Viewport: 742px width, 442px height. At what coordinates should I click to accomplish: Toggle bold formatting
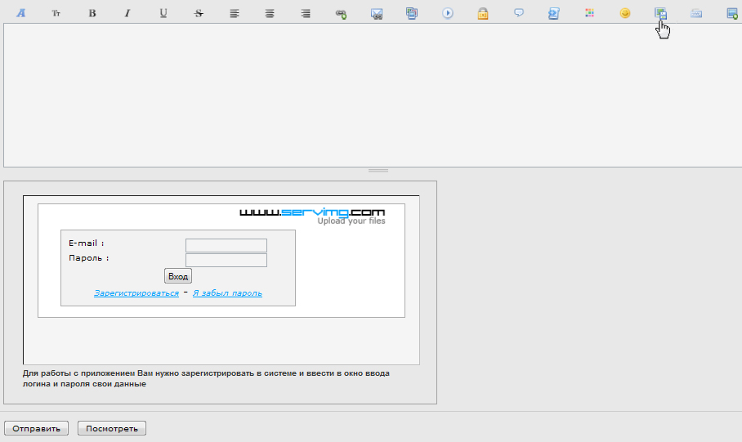click(92, 14)
